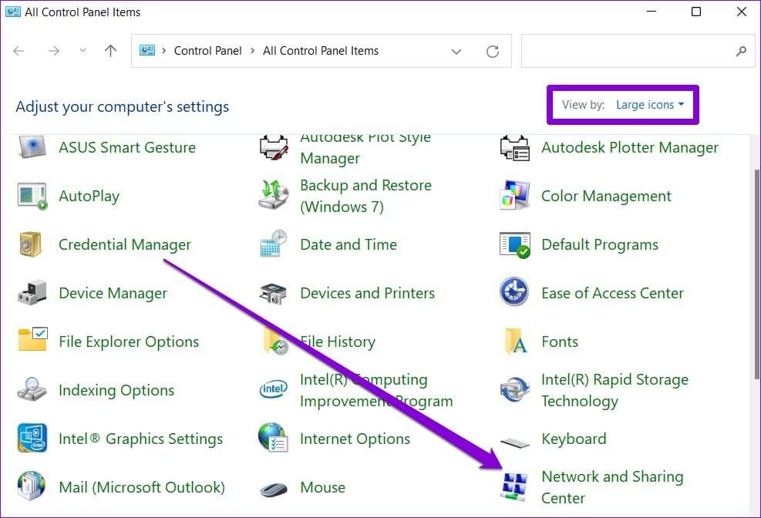Click the Default Programs icon
The height and width of the screenshot is (518, 761).
point(515,245)
